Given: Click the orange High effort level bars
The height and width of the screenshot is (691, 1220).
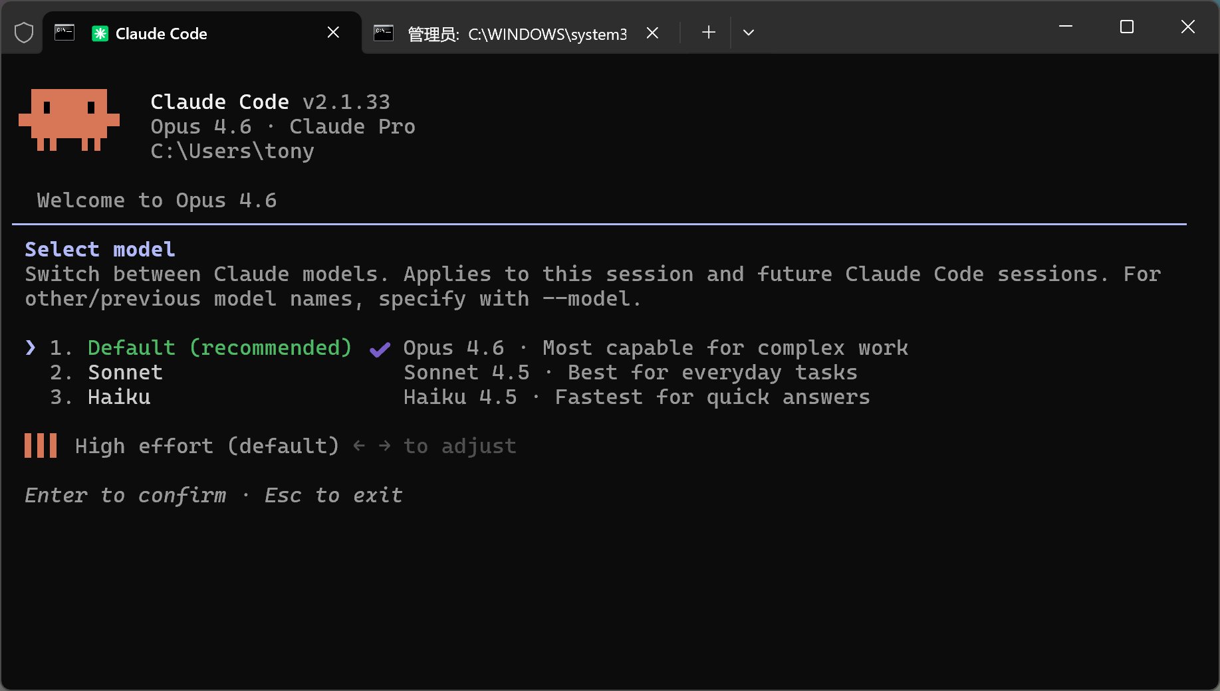Looking at the screenshot, I should point(41,446).
